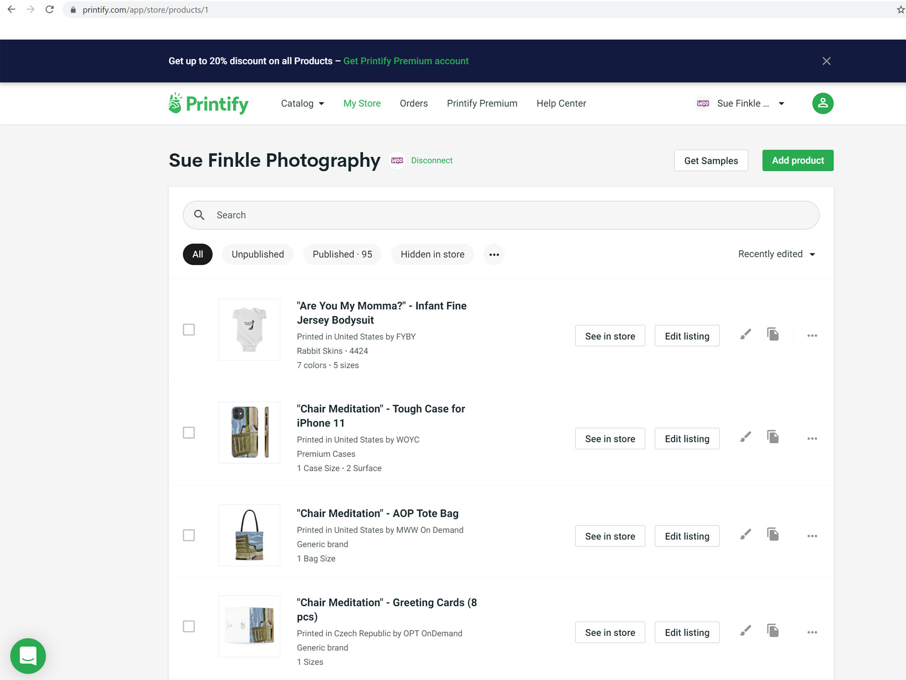Open Printify Premium in the navigation
The width and height of the screenshot is (906, 680).
pyautogui.click(x=482, y=103)
